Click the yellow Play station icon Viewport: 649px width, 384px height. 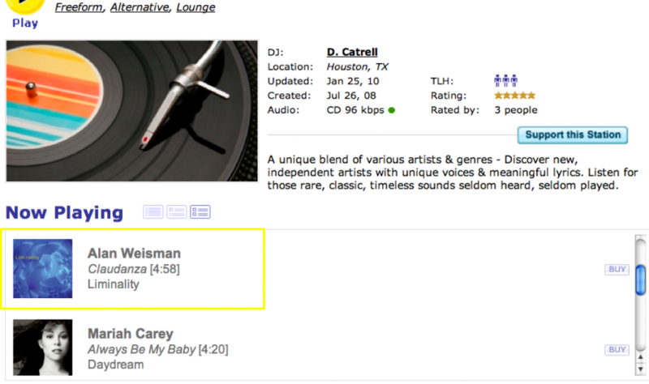[24, 7]
